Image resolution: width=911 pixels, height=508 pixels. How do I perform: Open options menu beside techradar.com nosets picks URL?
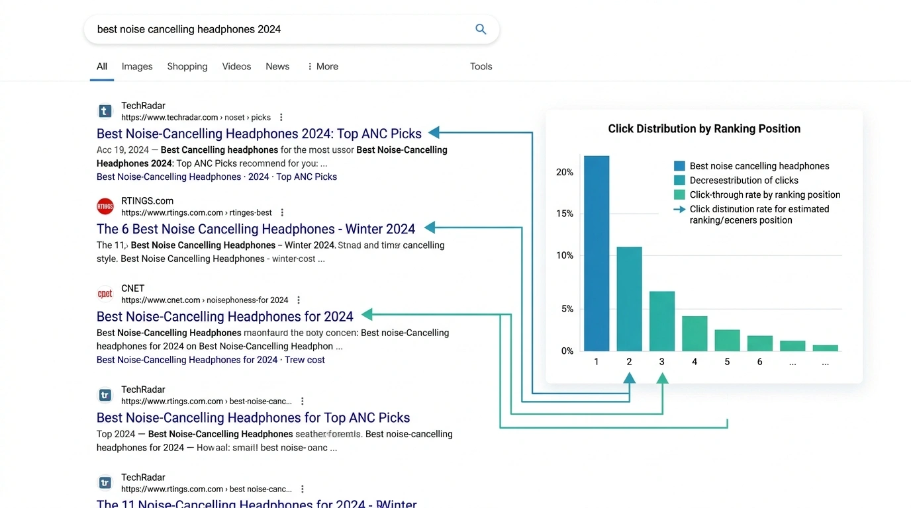(281, 117)
